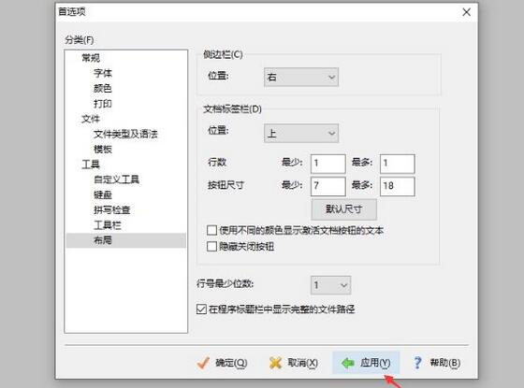Click the 取消(X) button

294,363
